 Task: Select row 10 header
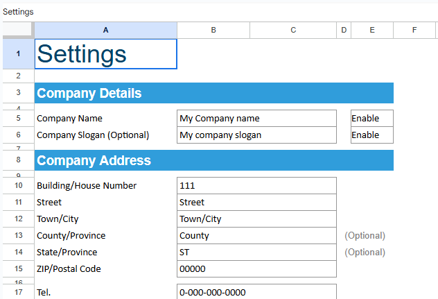pyautogui.click(x=17, y=185)
